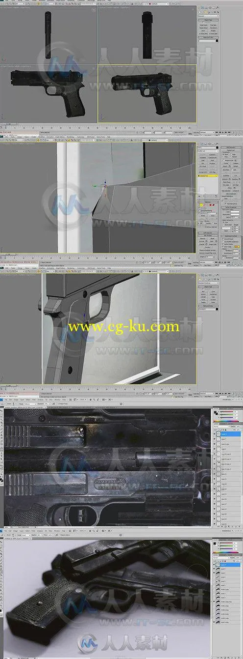
Task: Click the Target Direct light button
Action: [x=203, y=28]
